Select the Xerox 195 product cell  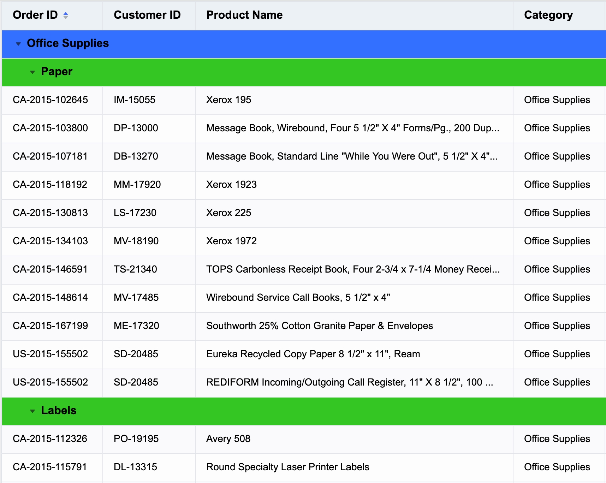coord(354,100)
